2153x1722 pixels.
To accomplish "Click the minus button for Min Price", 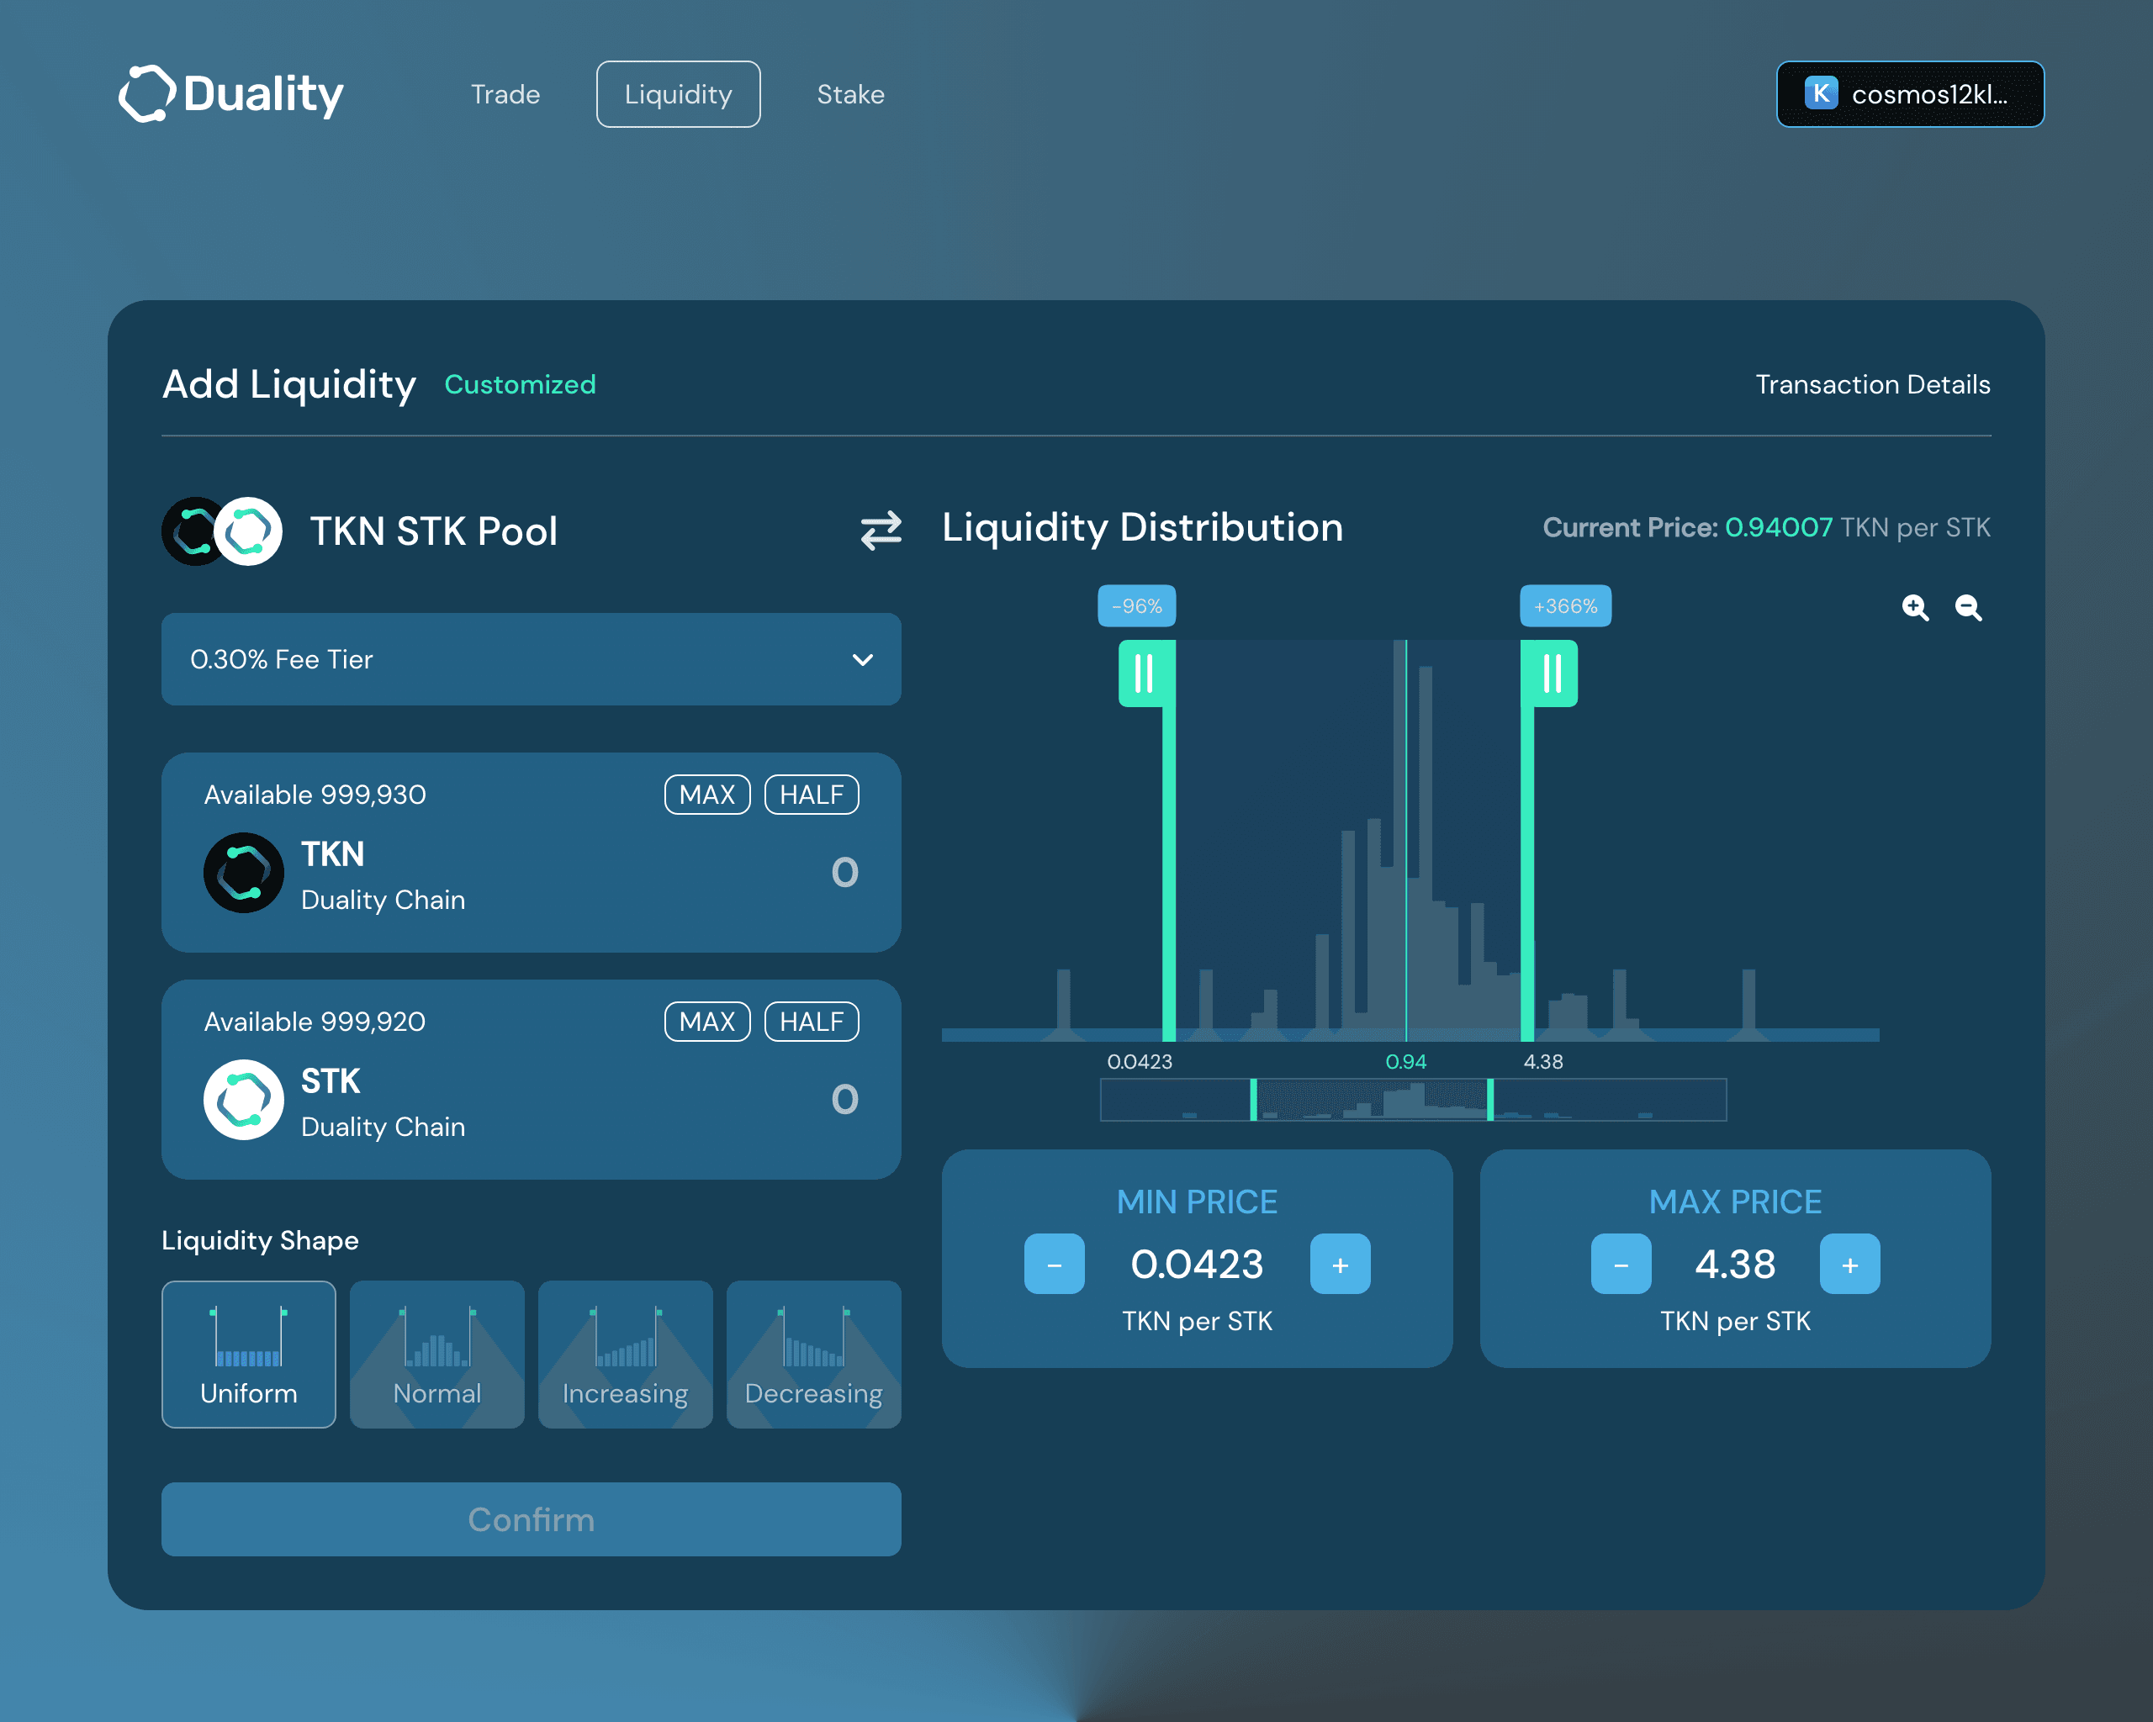I will 1054,1264.
